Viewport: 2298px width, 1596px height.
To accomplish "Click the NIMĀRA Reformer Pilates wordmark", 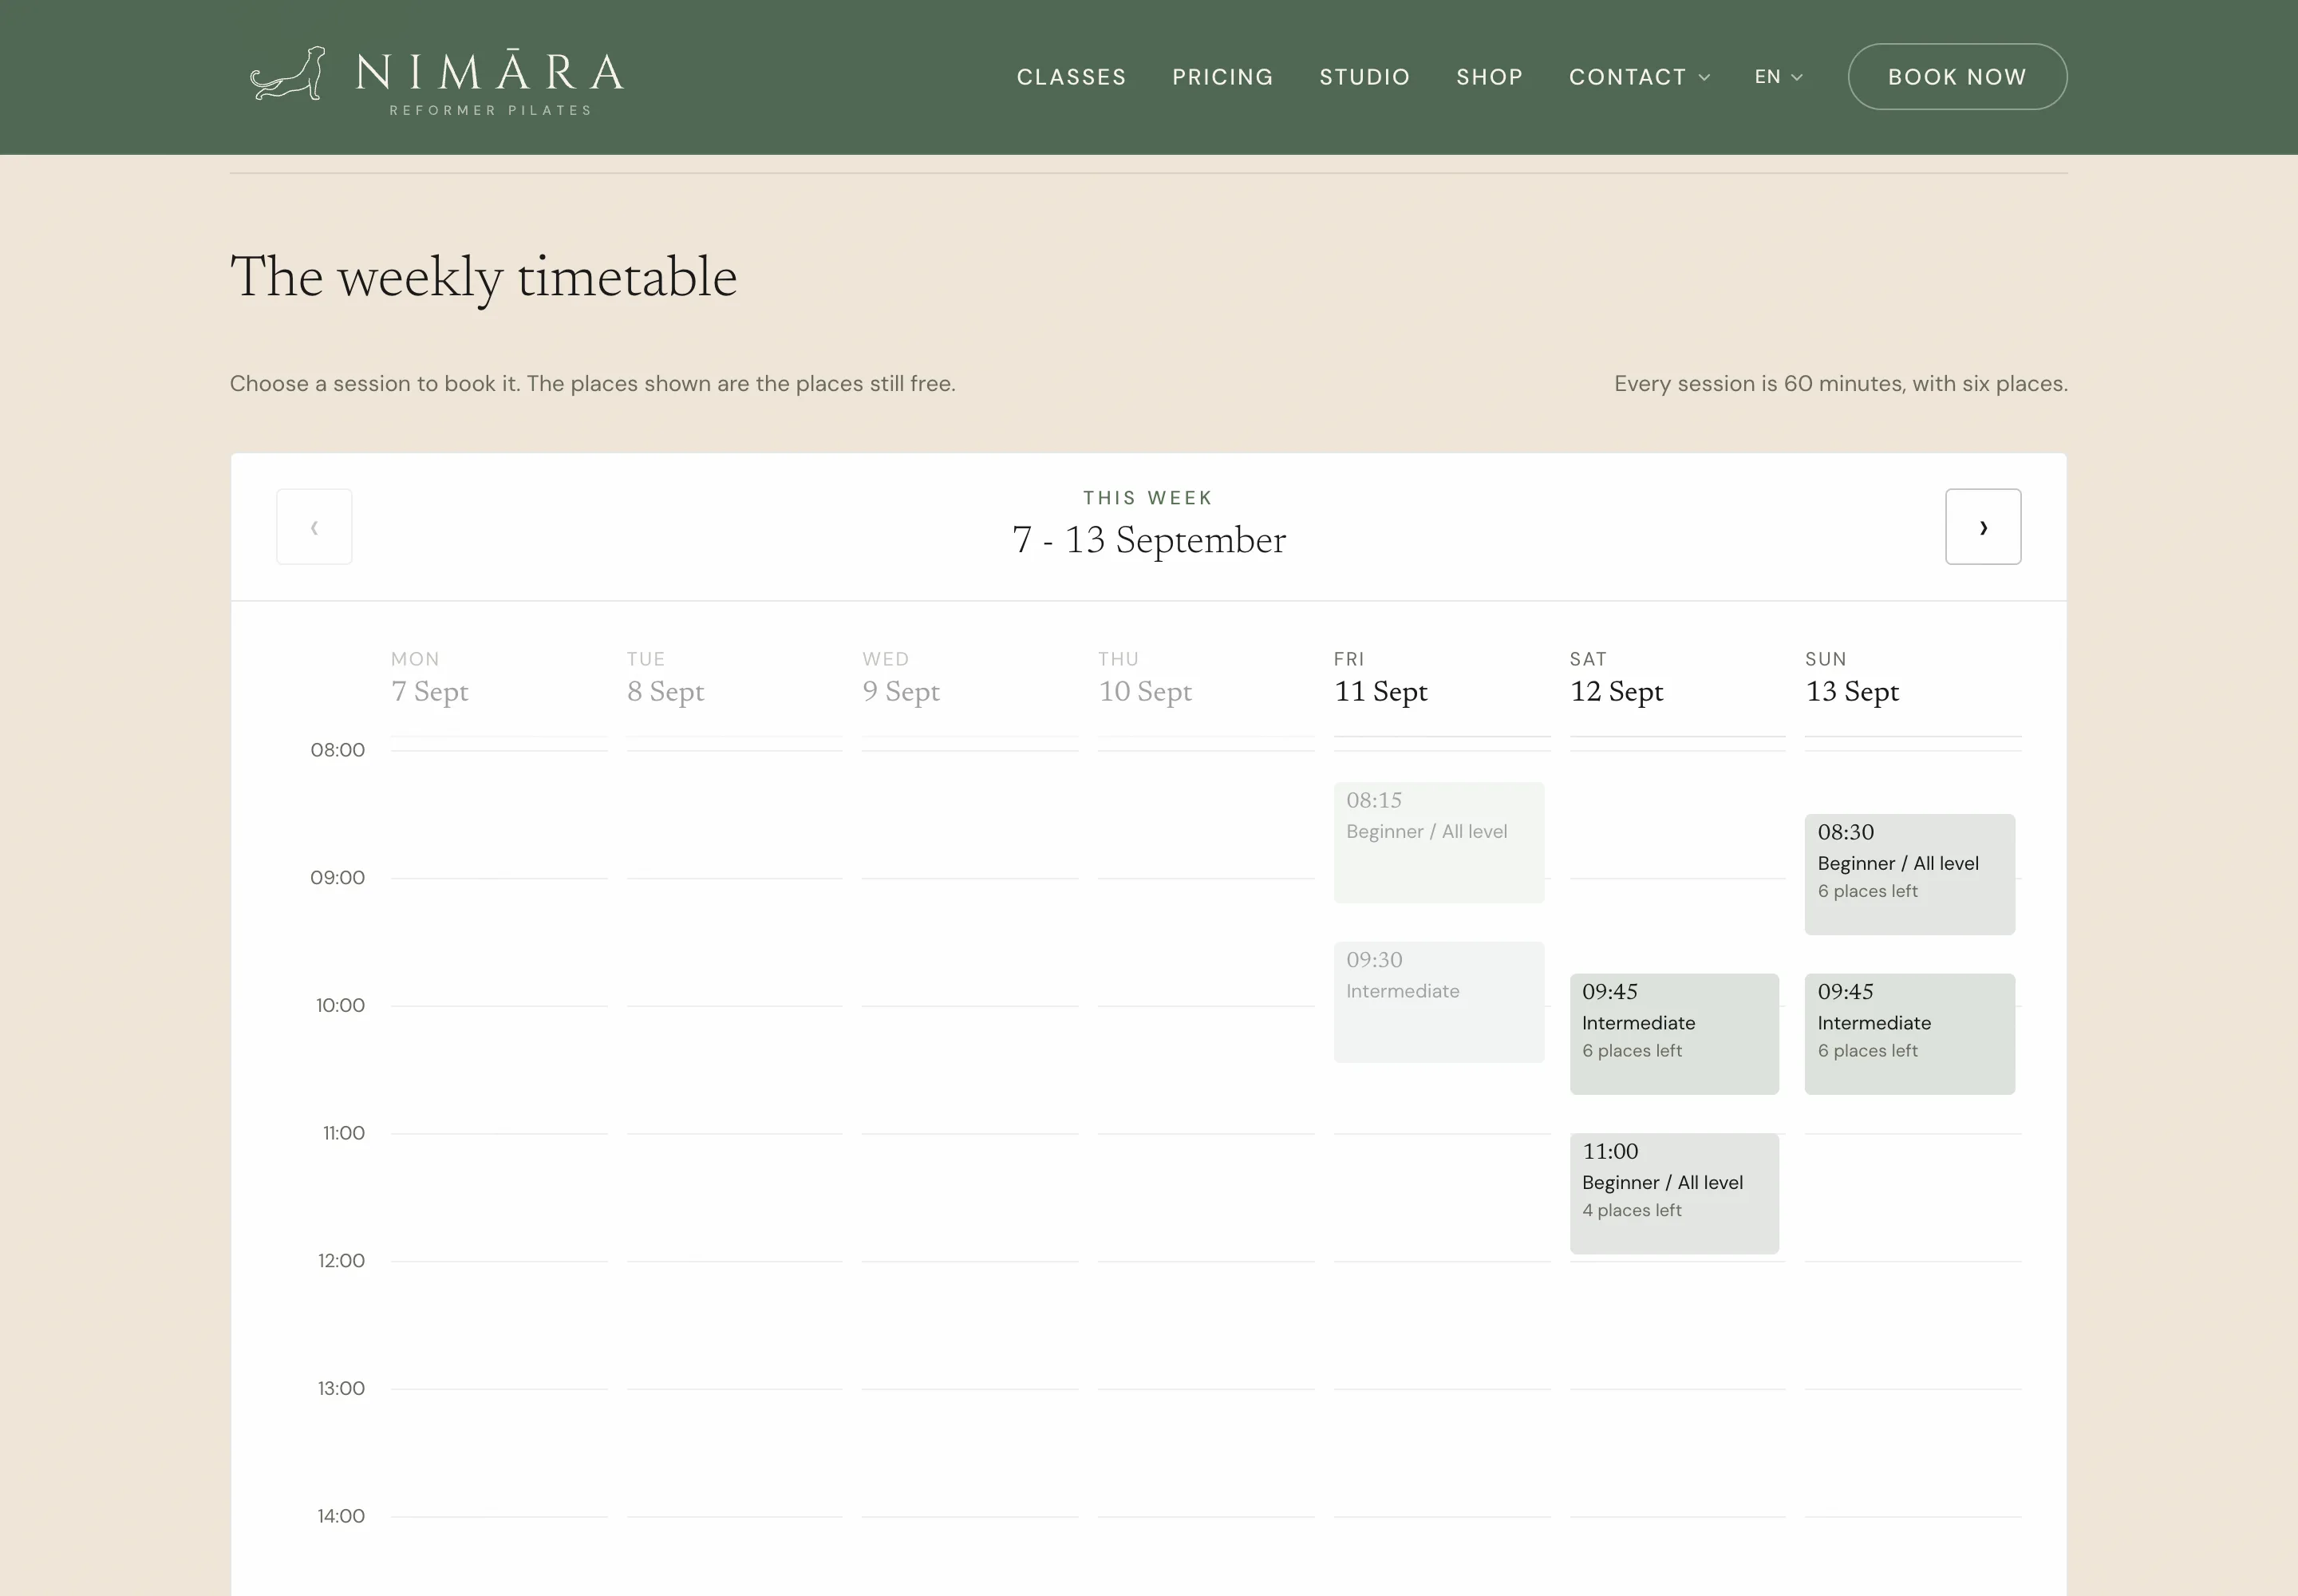I will [490, 83].
